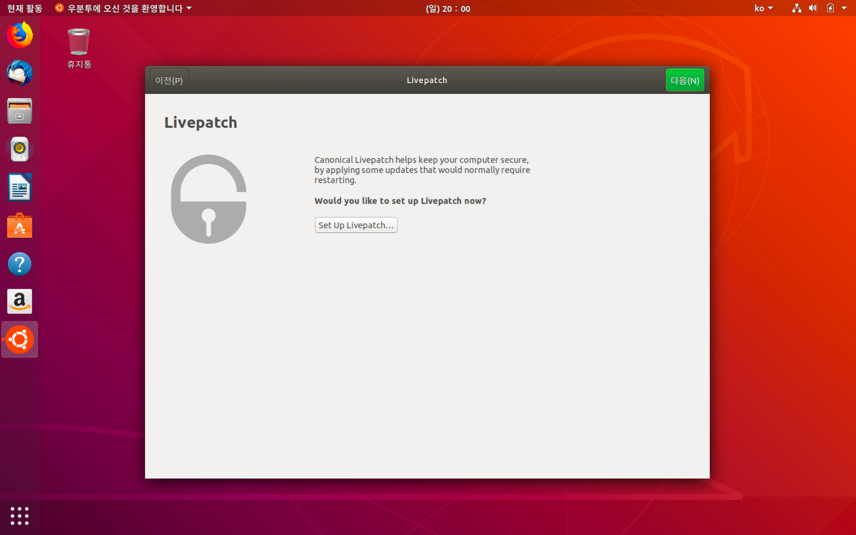The height and width of the screenshot is (535, 856).
Task: Select the trash icon on desktop
Action: [x=79, y=41]
